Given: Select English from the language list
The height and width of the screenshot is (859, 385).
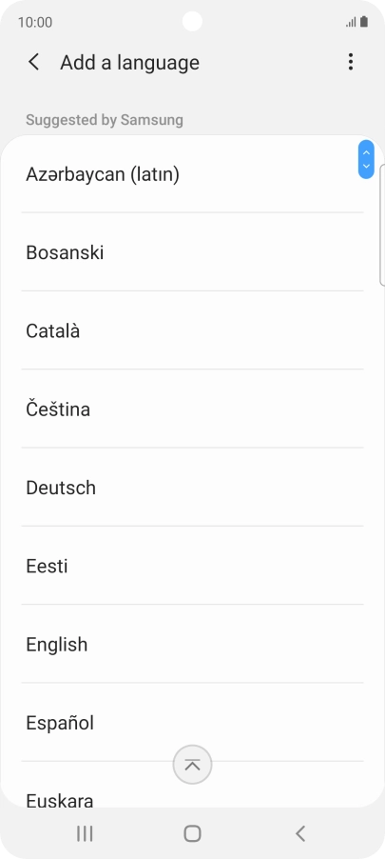Looking at the screenshot, I should 192,644.
